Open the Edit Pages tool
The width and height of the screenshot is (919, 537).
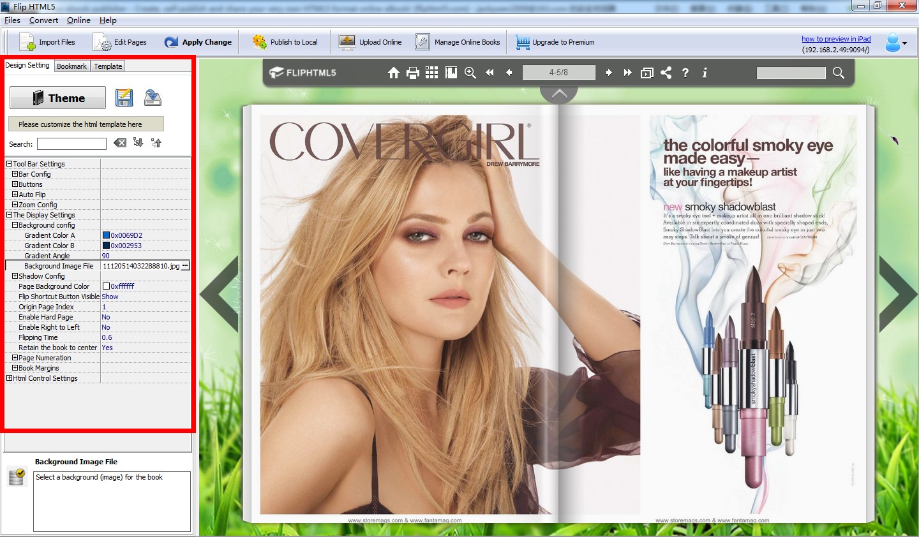coord(120,42)
